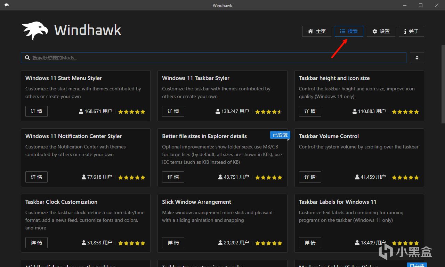This screenshot has width=445, height=267.
Task: Click star rating of Slick Window Arrangement
Action: tap(268, 243)
